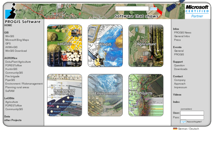The height and width of the screenshot is (163, 217).
Task: Open the Company link
Action: [180, 80]
